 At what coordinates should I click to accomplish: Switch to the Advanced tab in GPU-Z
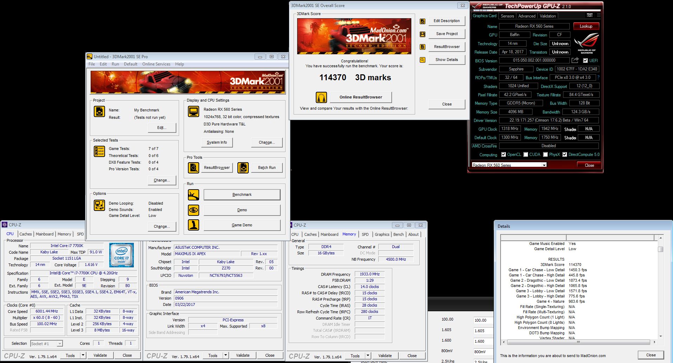coord(527,16)
